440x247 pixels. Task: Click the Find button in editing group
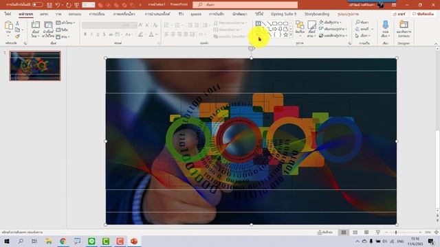[x=362, y=22]
